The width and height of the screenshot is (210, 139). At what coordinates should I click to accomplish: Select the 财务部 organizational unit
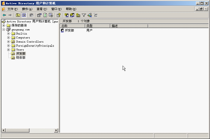20,58
